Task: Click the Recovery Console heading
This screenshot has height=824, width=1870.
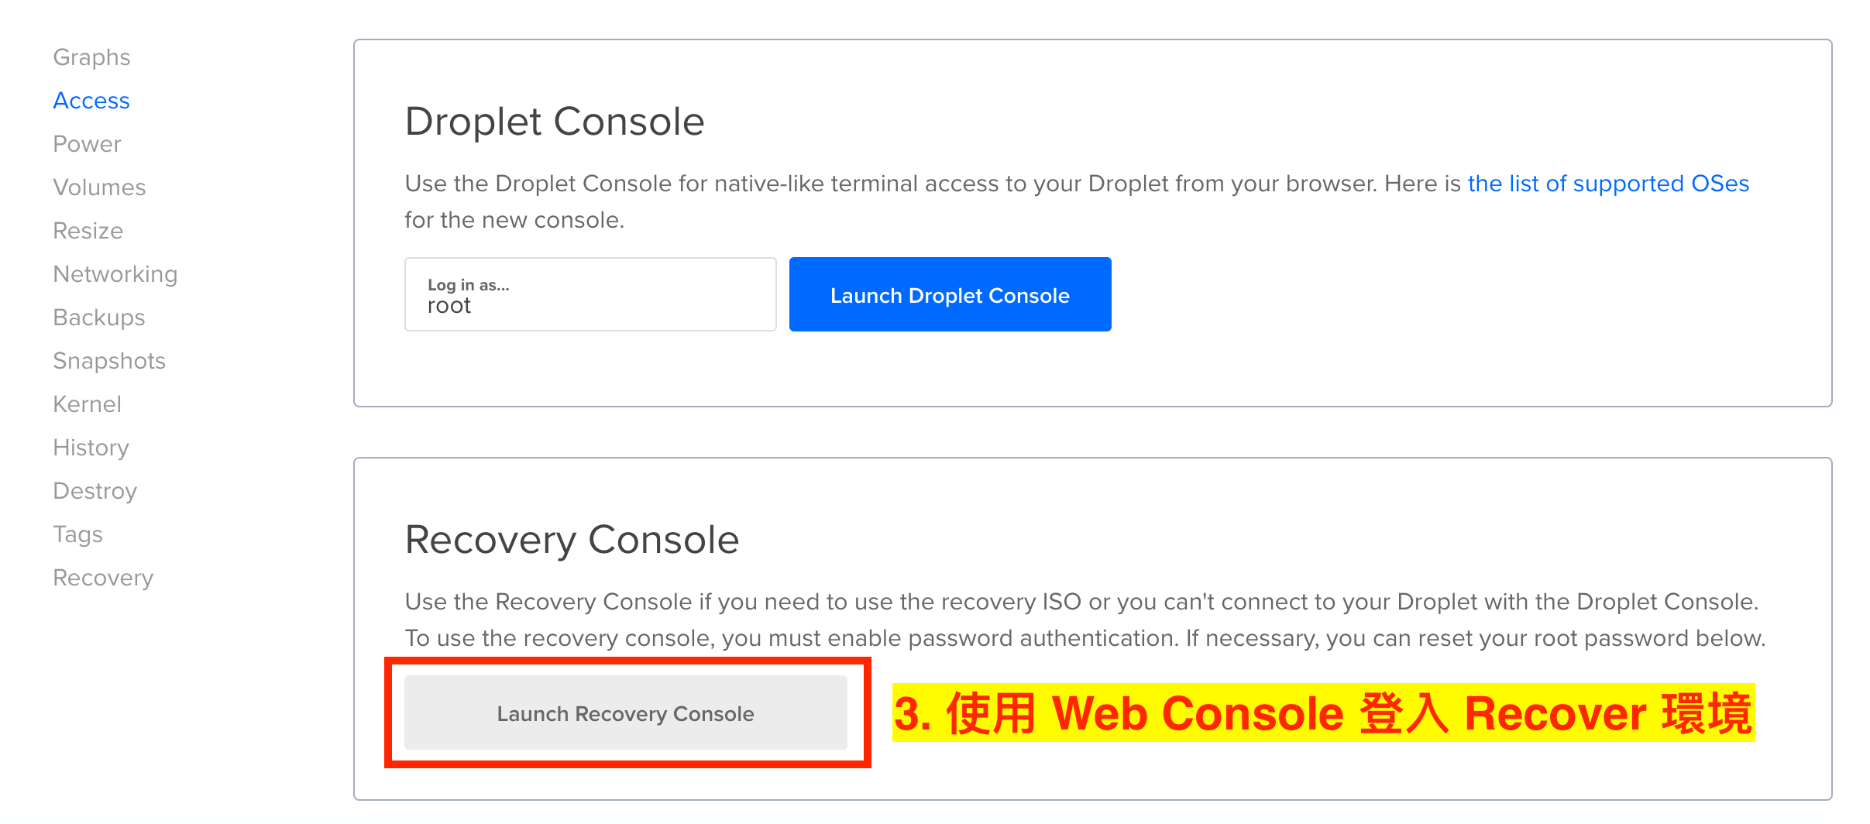Action: [x=572, y=540]
